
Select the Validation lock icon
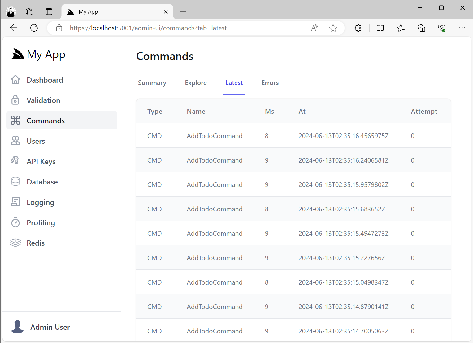click(x=15, y=100)
